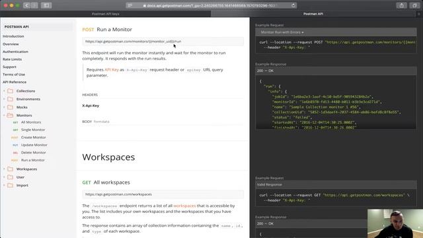Collapse the Monitors folder arrow
The image size is (423, 238).
4,115
